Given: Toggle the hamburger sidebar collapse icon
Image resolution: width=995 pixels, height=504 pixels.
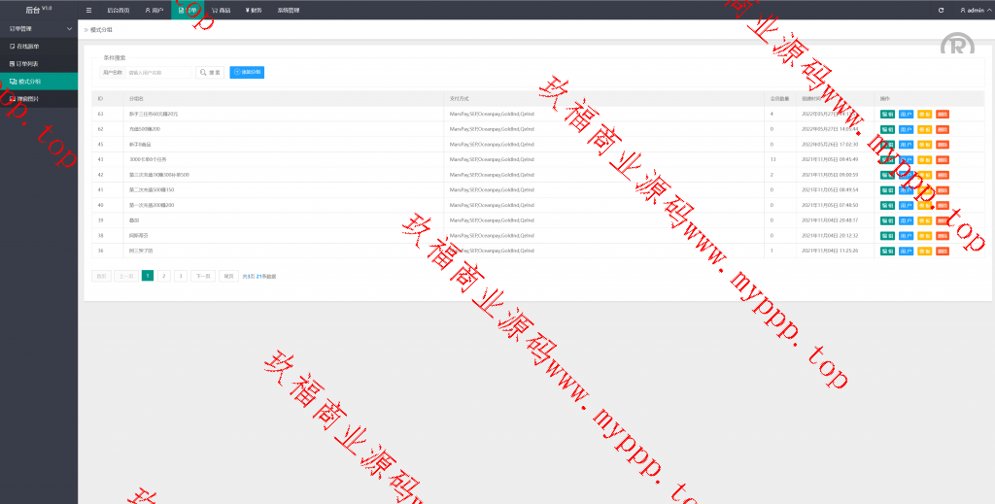Looking at the screenshot, I should (89, 10).
